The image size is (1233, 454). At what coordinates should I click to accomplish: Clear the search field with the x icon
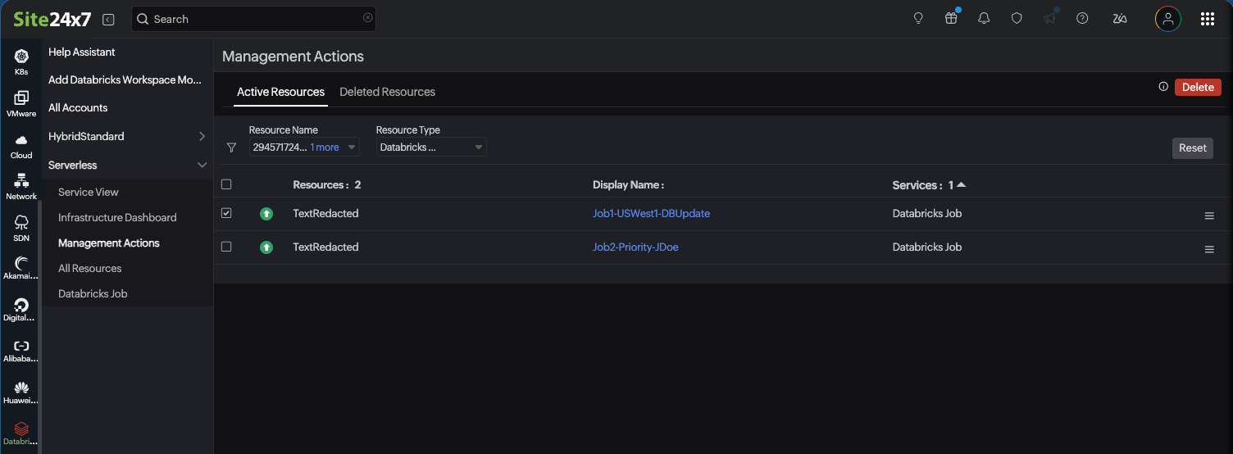[367, 18]
